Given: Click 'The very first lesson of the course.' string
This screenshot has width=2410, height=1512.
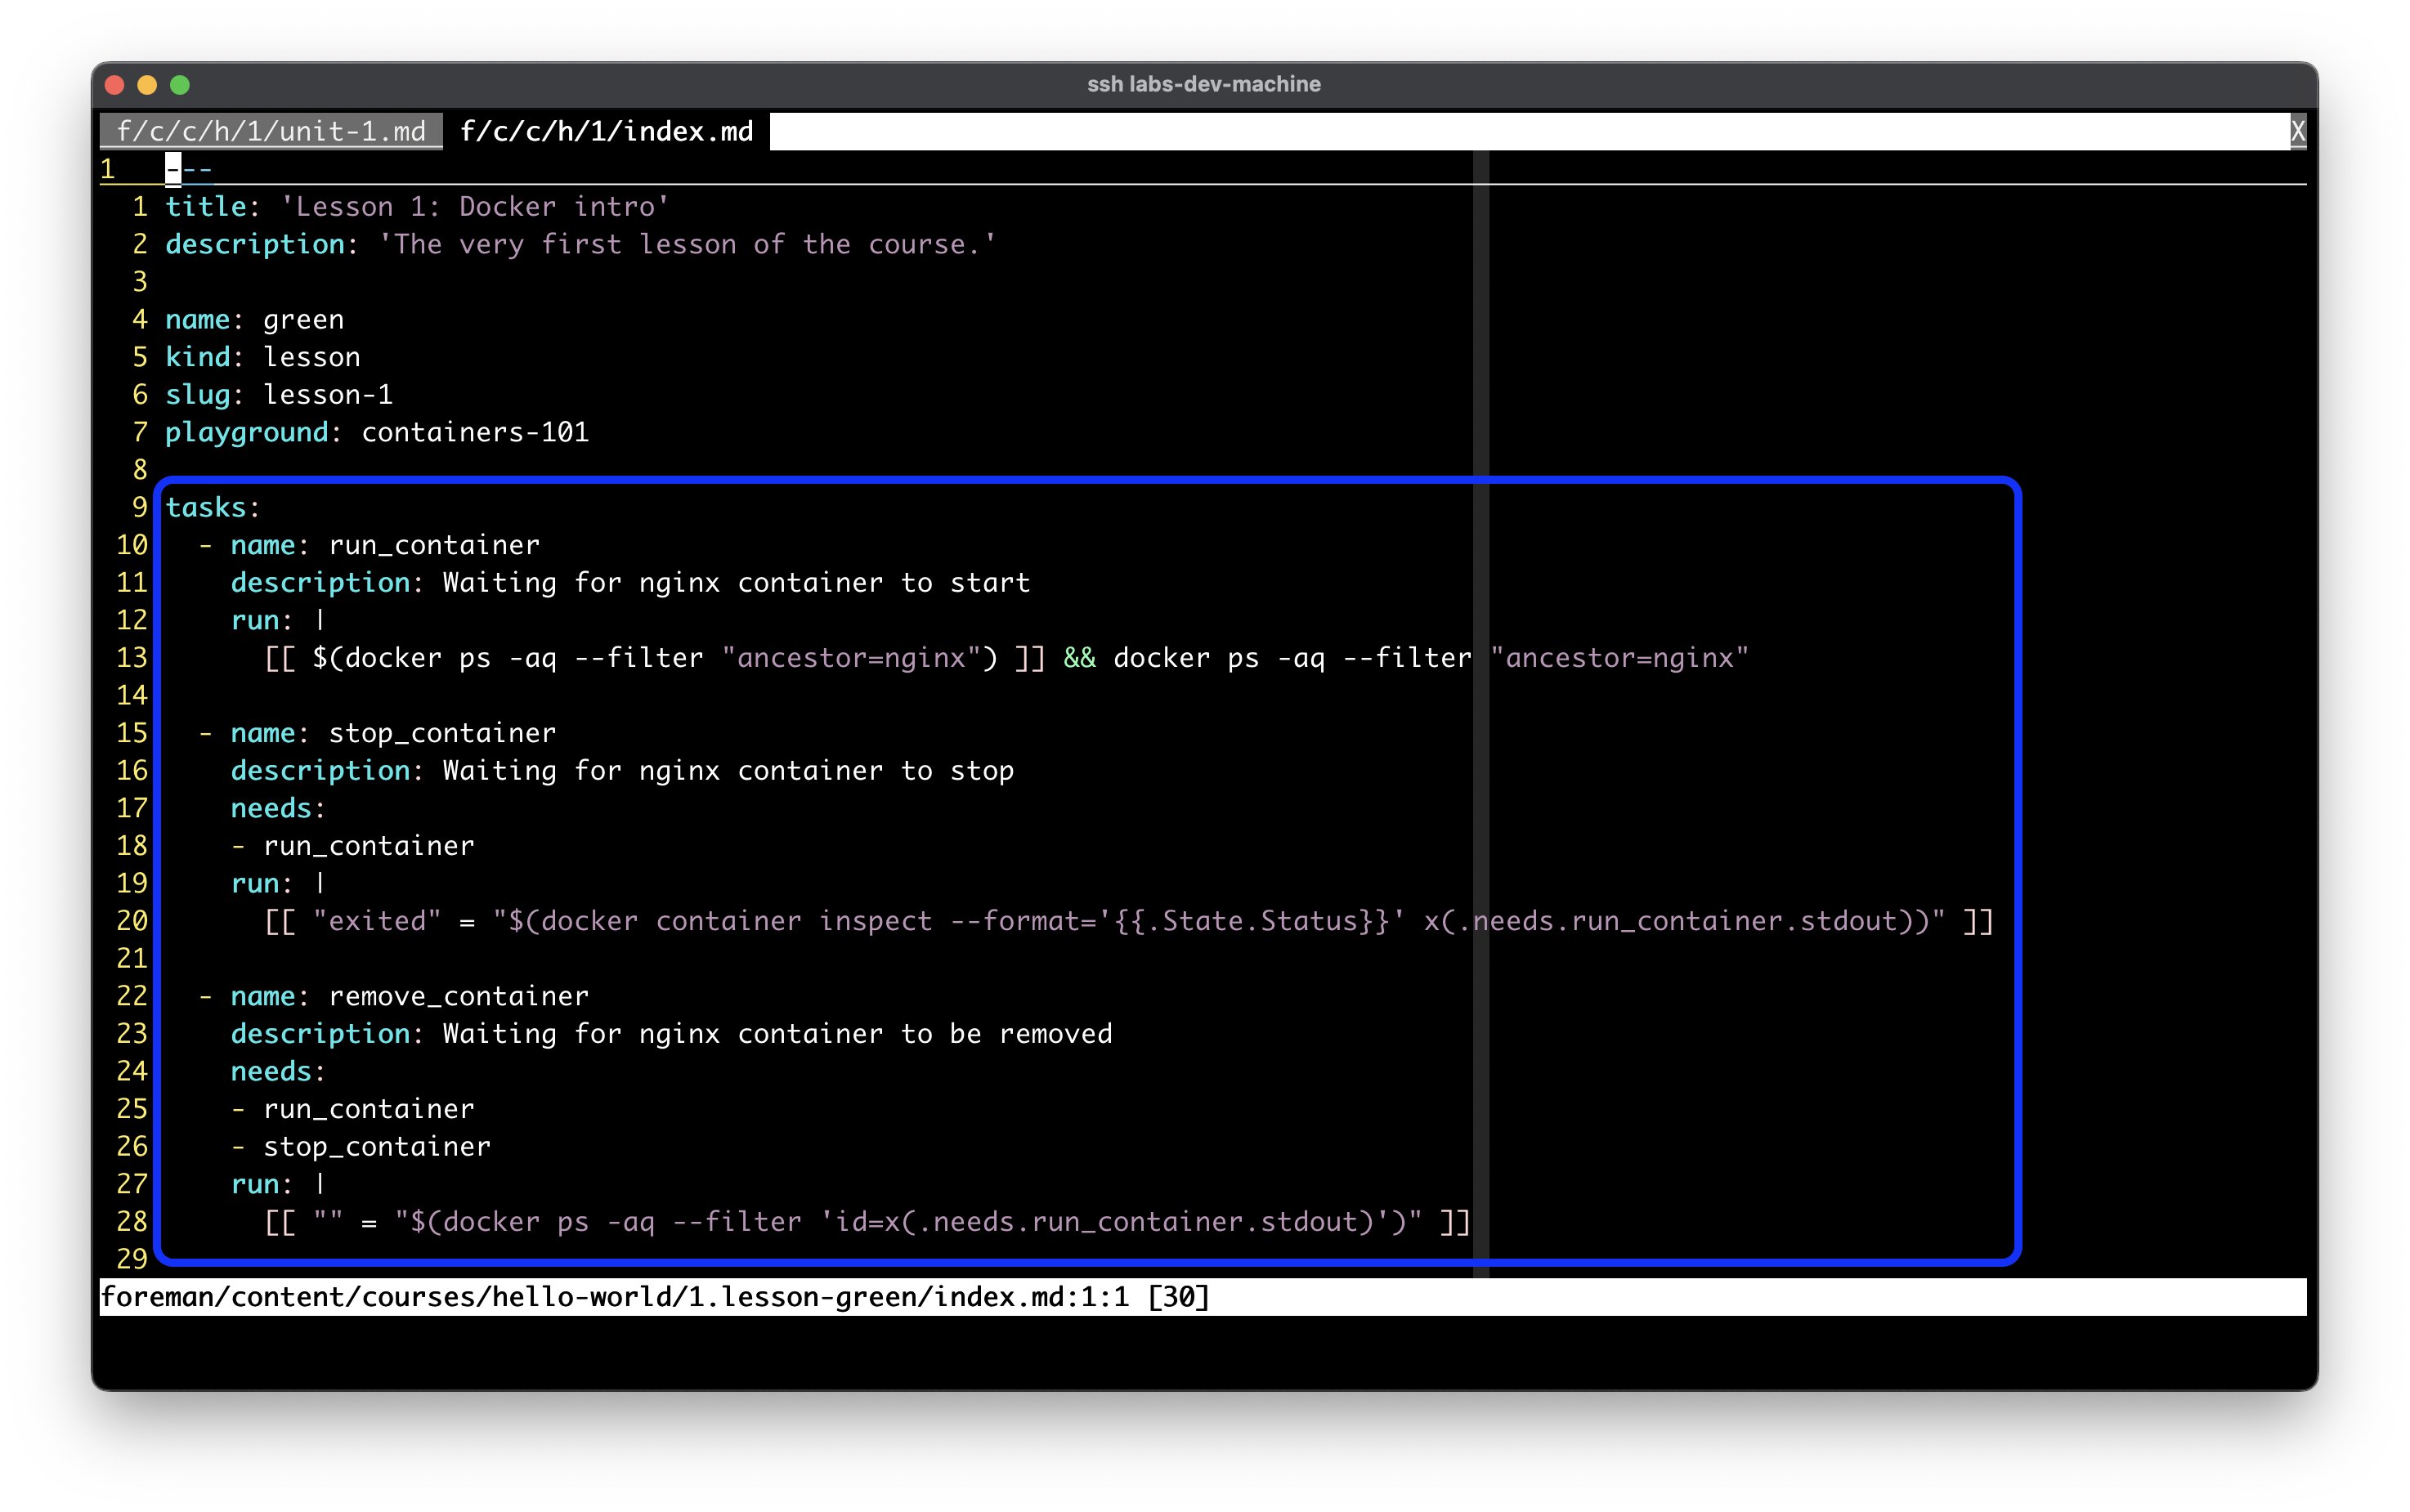Looking at the screenshot, I should click(687, 244).
